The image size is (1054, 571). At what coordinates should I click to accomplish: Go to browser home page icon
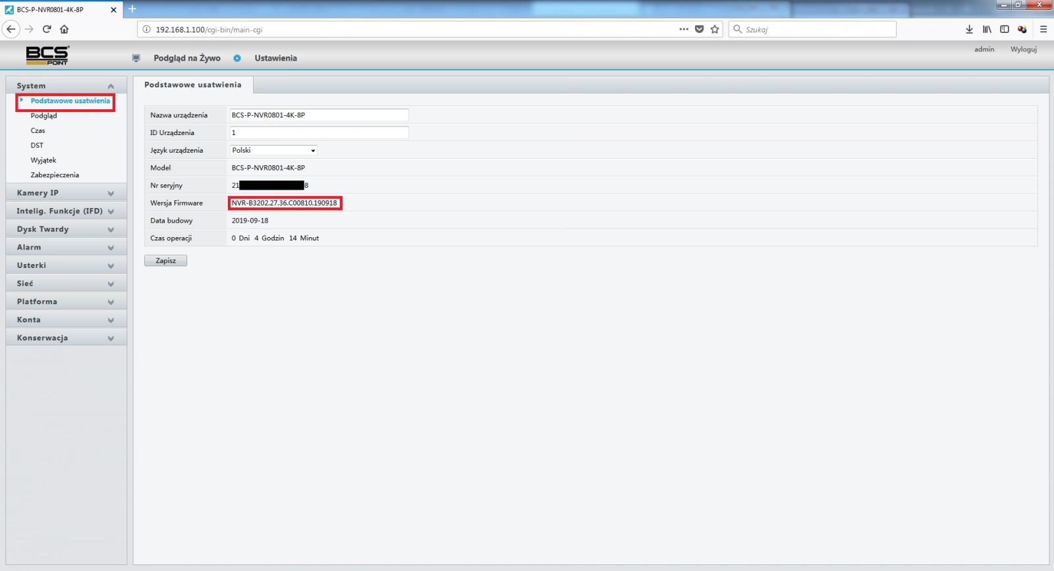tap(64, 29)
